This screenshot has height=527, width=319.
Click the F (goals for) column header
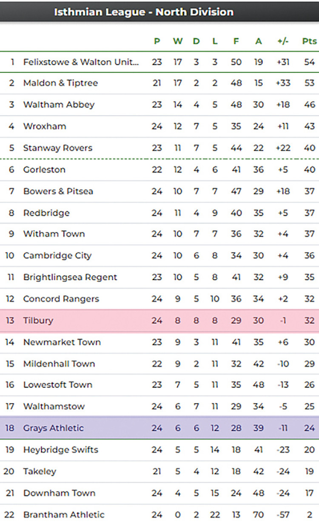point(236,41)
